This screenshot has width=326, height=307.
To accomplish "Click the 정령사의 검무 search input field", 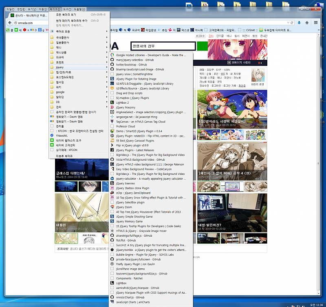I will point(162,46).
